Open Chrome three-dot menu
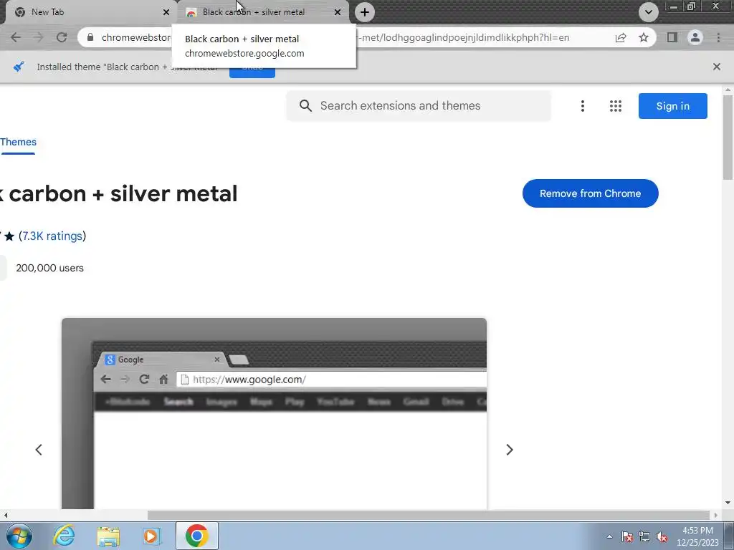This screenshot has height=550, width=734. coord(718,37)
